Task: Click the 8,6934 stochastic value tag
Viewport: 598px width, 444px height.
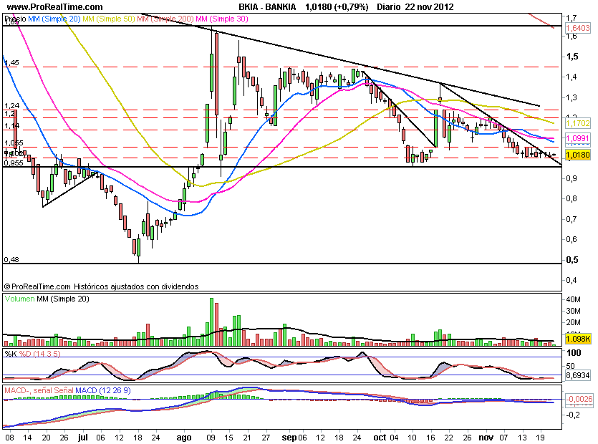Action: pyautogui.click(x=577, y=375)
